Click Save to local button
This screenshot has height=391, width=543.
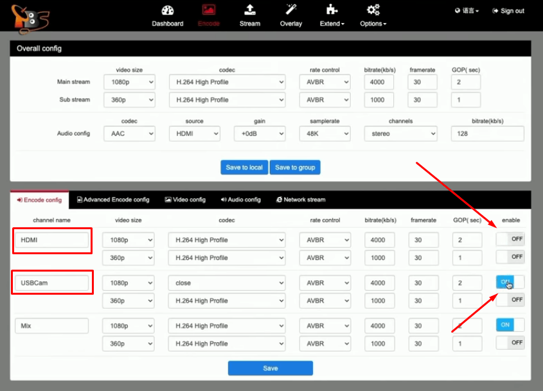coord(244,168)
